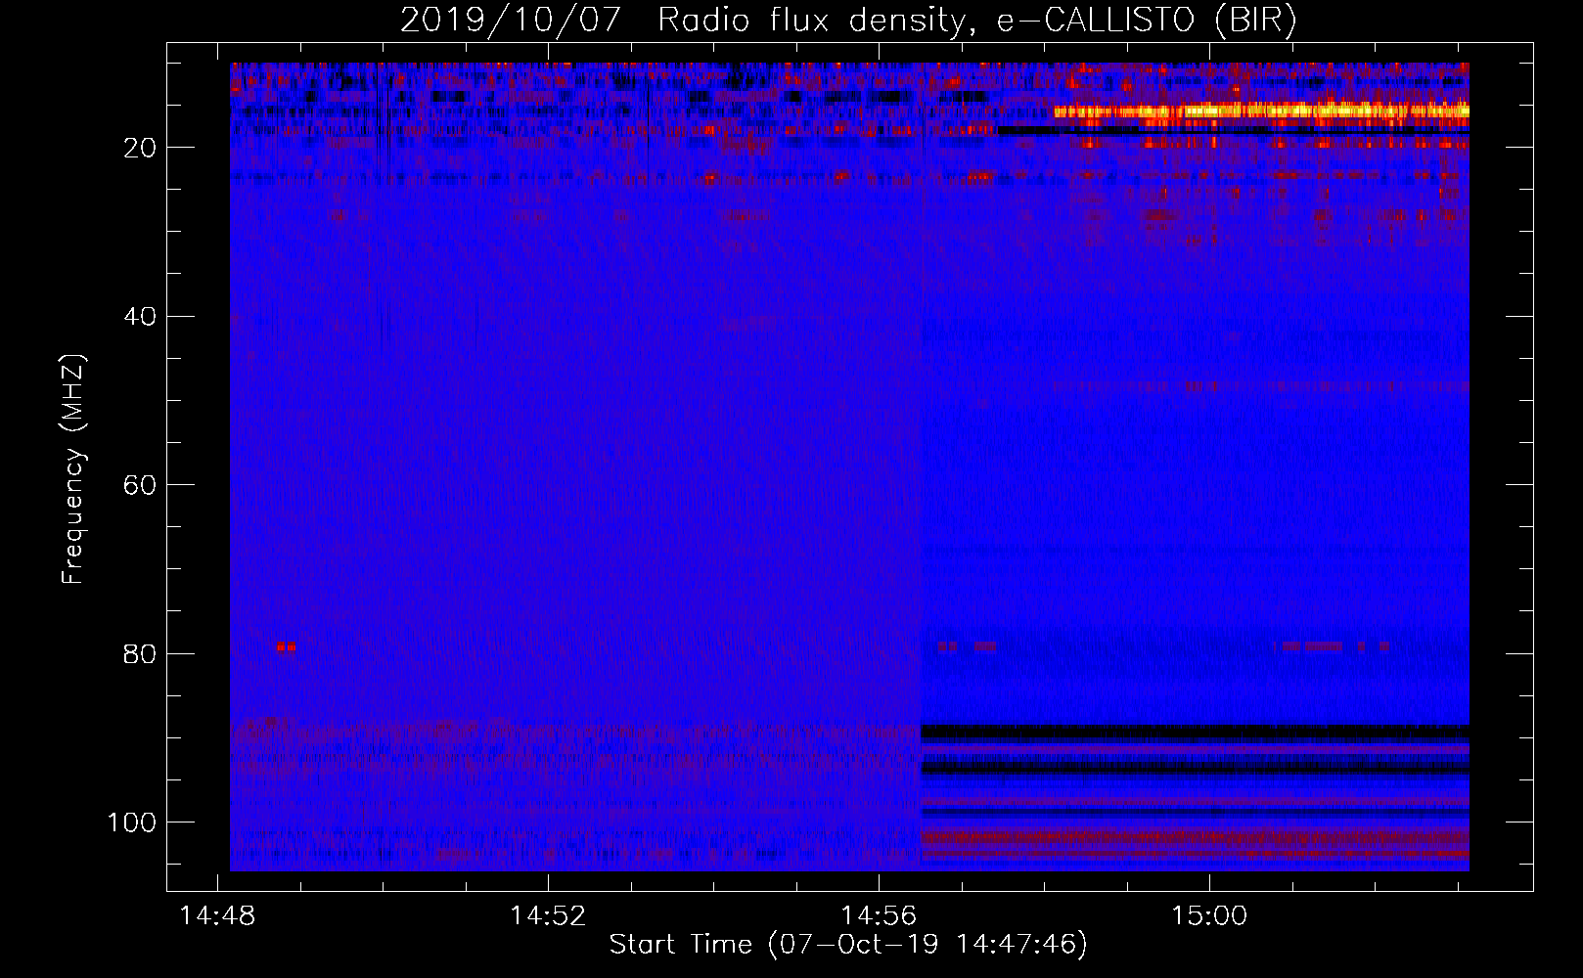This screenshot has height=978, width=1583.
Task: Click the red spot near 80 MHz at 14:48
Action: pyautogui.click(x=286, y=646)
